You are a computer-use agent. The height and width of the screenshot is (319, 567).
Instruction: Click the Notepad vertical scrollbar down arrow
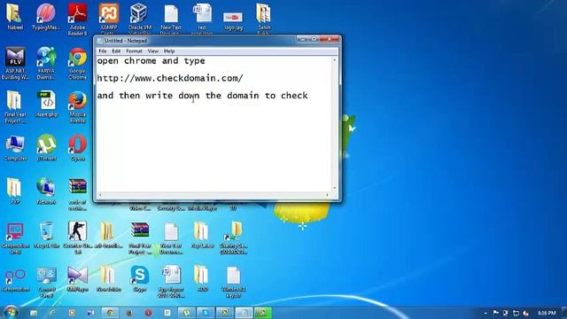(x=335, y=188)
